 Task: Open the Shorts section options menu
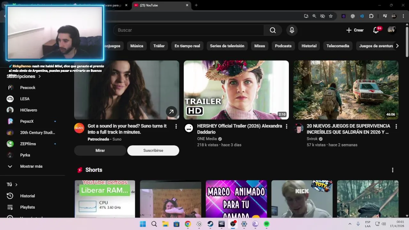point(393,170)
